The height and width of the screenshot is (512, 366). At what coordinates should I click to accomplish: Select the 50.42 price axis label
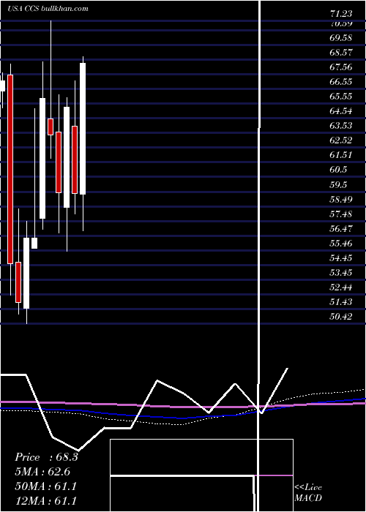341,317
